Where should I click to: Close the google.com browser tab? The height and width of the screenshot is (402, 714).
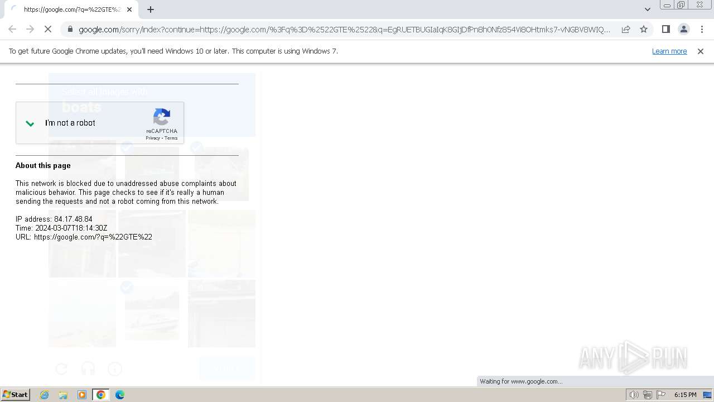point(129,9)
